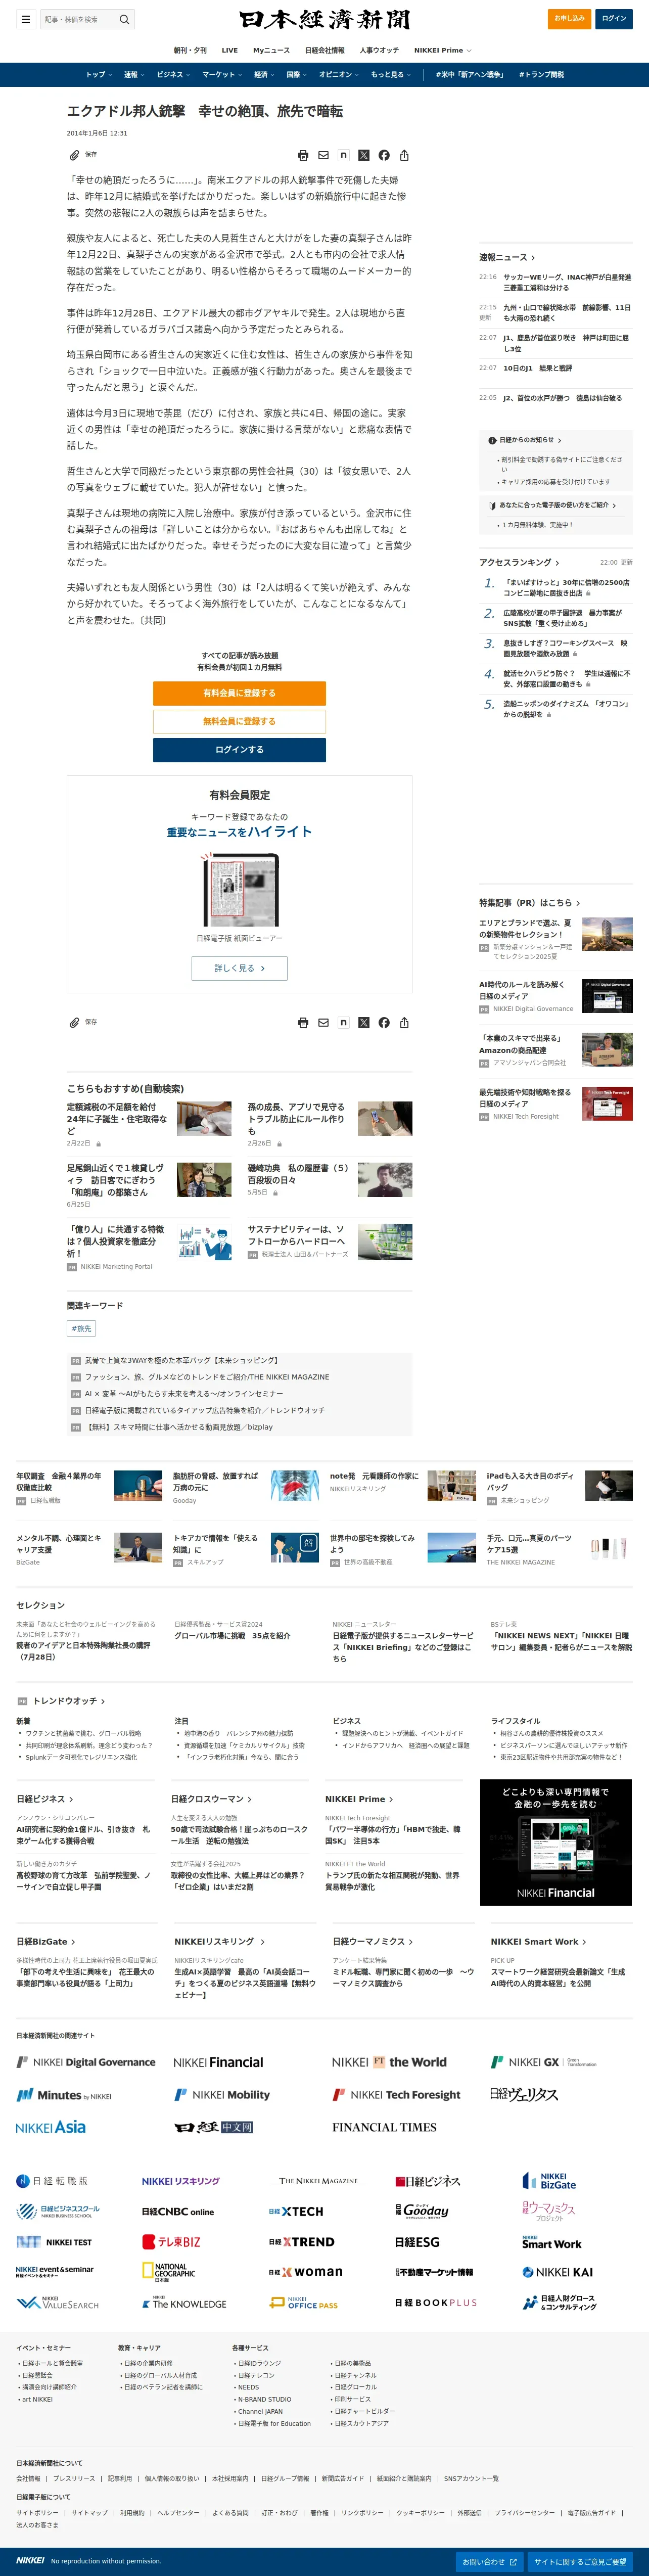Open the Myニュース menu item

(271, 50)
